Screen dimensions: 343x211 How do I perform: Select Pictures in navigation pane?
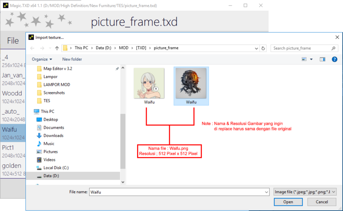tap(51, 152)
